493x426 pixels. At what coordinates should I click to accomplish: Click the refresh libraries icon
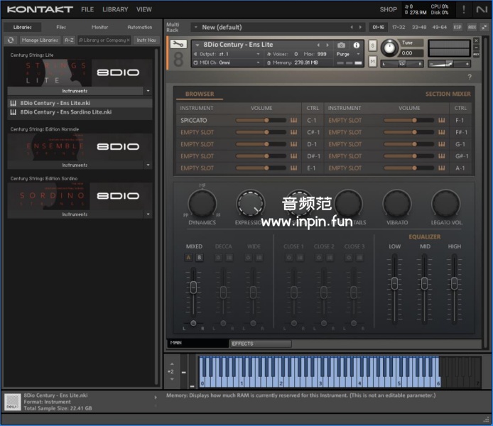pos(11,40)
